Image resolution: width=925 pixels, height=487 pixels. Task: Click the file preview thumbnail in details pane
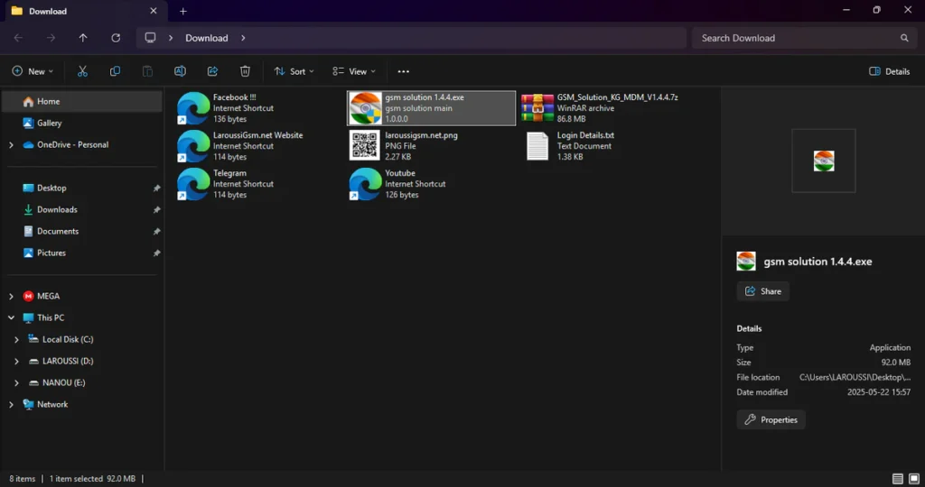[x=824, y=161]
